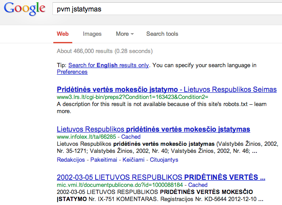Click infolex snippet mentioning Valstybės Žinios
The height and width of the screenshot is (205, 282).
(x=167, y=147)
